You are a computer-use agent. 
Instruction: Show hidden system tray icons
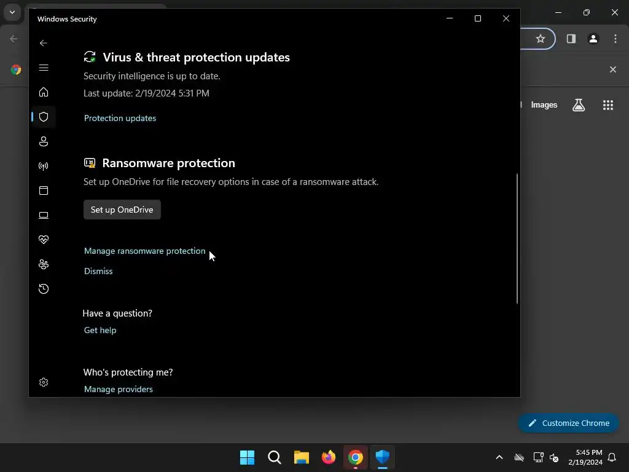click(x=499, y=457)
